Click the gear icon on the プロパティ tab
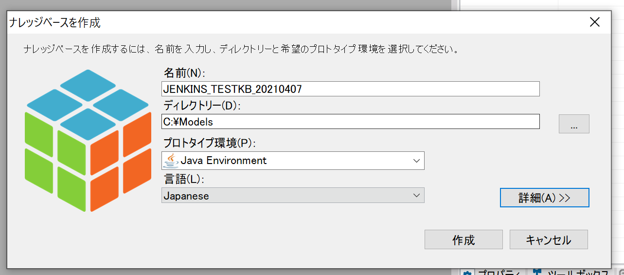Image resolution: width=624 pixels, height=275 pixels. [467, 273]
